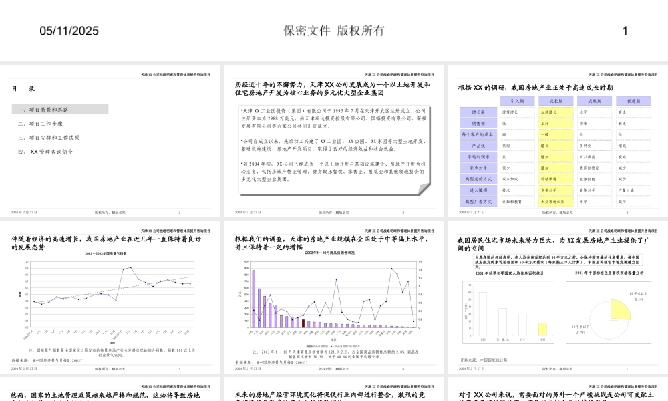Screen dimensions: 668x401
Task: Click the yellow pie slice labelled 60平米以上
Action: 620,309
